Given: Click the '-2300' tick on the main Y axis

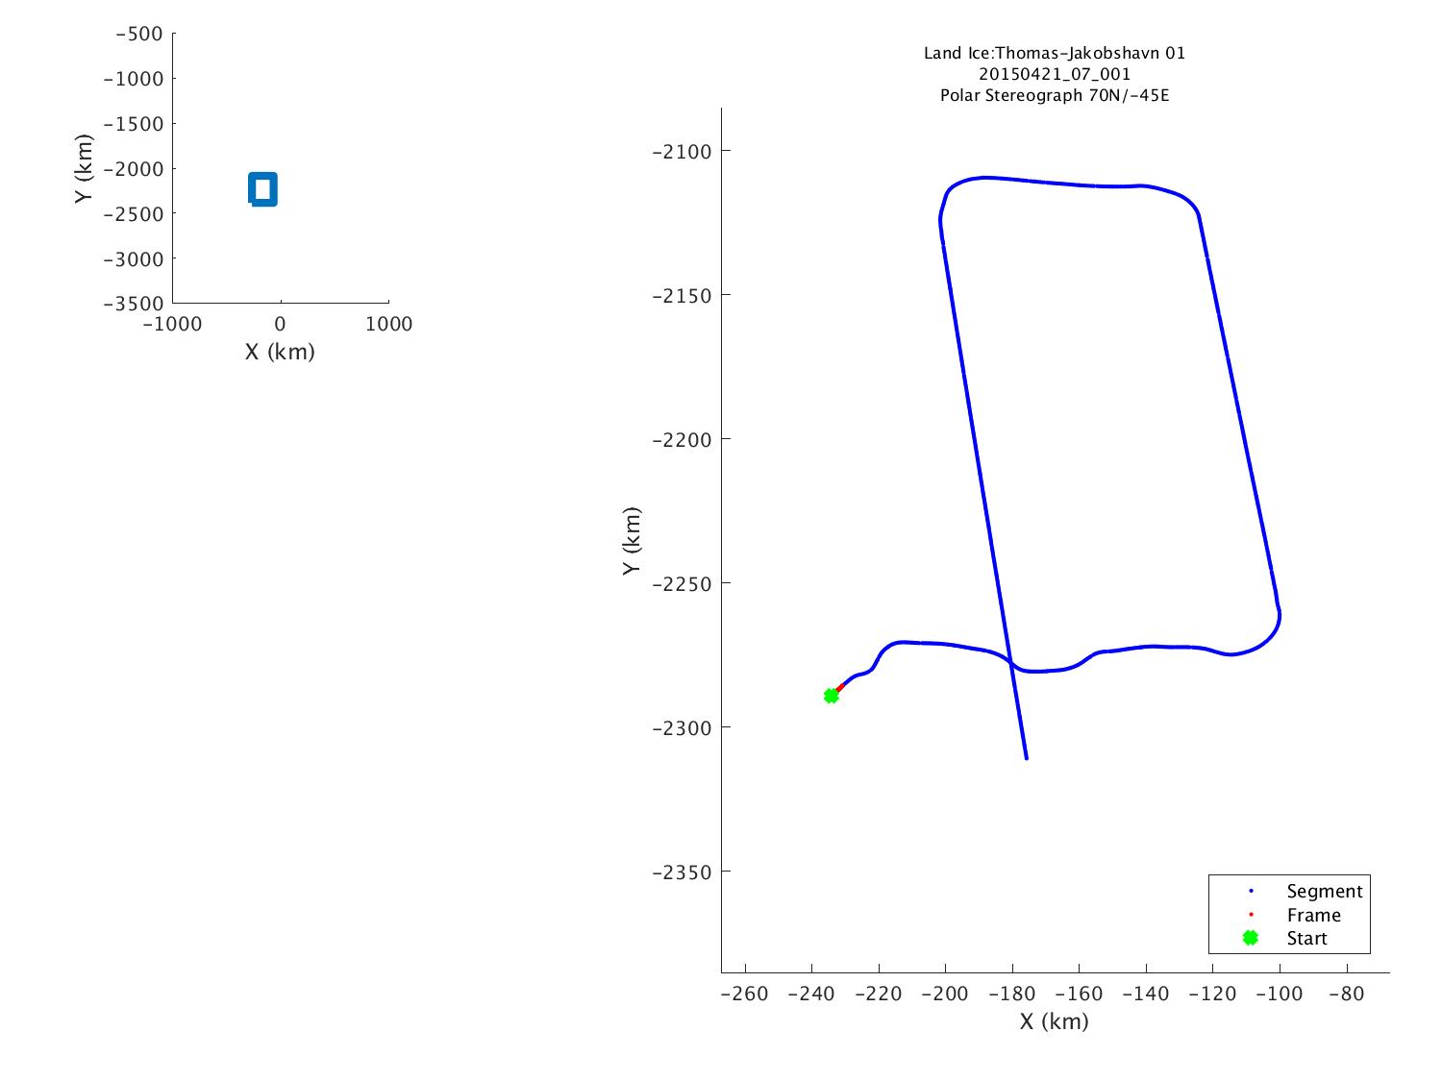Looking at the screenshot, I should coord(680,728).
